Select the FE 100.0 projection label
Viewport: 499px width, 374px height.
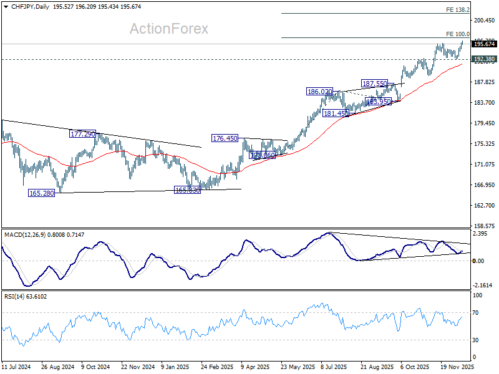tap(458, 34)
